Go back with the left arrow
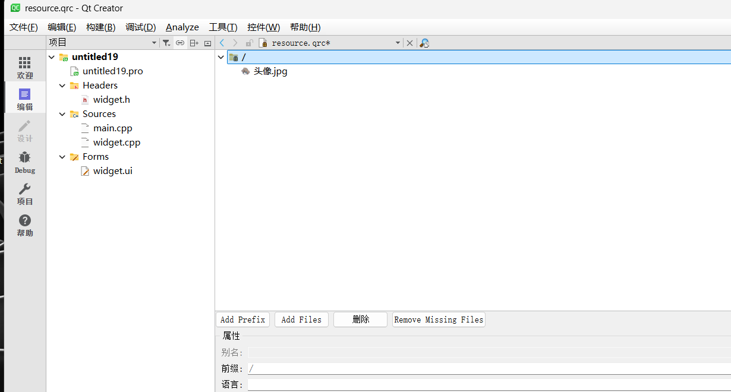Screen dimensions: 731x392 click(x=222, y=43)
